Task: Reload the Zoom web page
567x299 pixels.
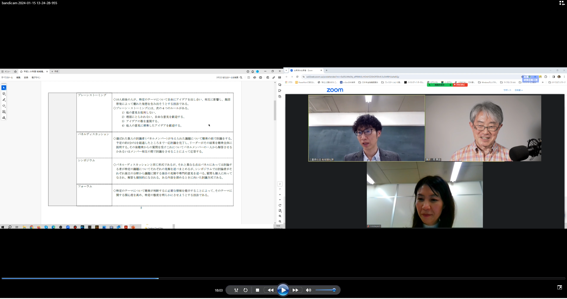Action: pyautogui.click(x=297, y=77)
